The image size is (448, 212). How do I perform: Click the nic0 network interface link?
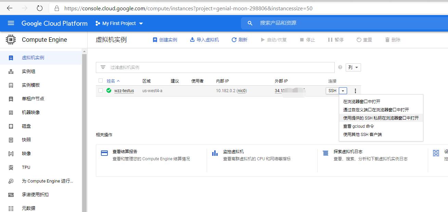(x=242, y=91)
